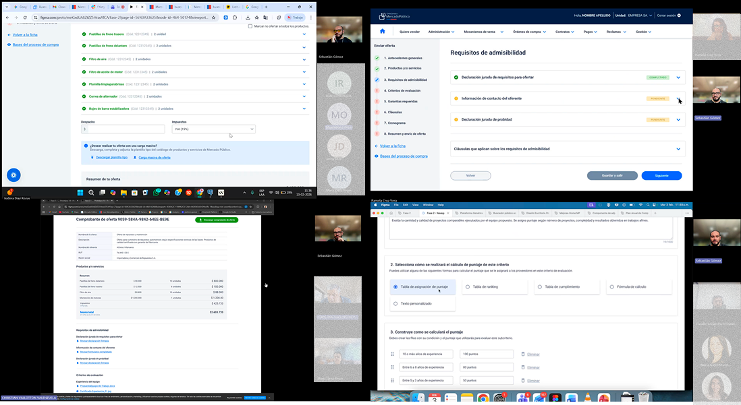
Task: Open Calendar from the macOS Dock
Action: tap(435, 398)
